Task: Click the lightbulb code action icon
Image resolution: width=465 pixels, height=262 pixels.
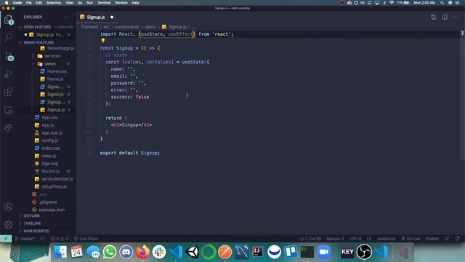Action: (x=103, y=41)
